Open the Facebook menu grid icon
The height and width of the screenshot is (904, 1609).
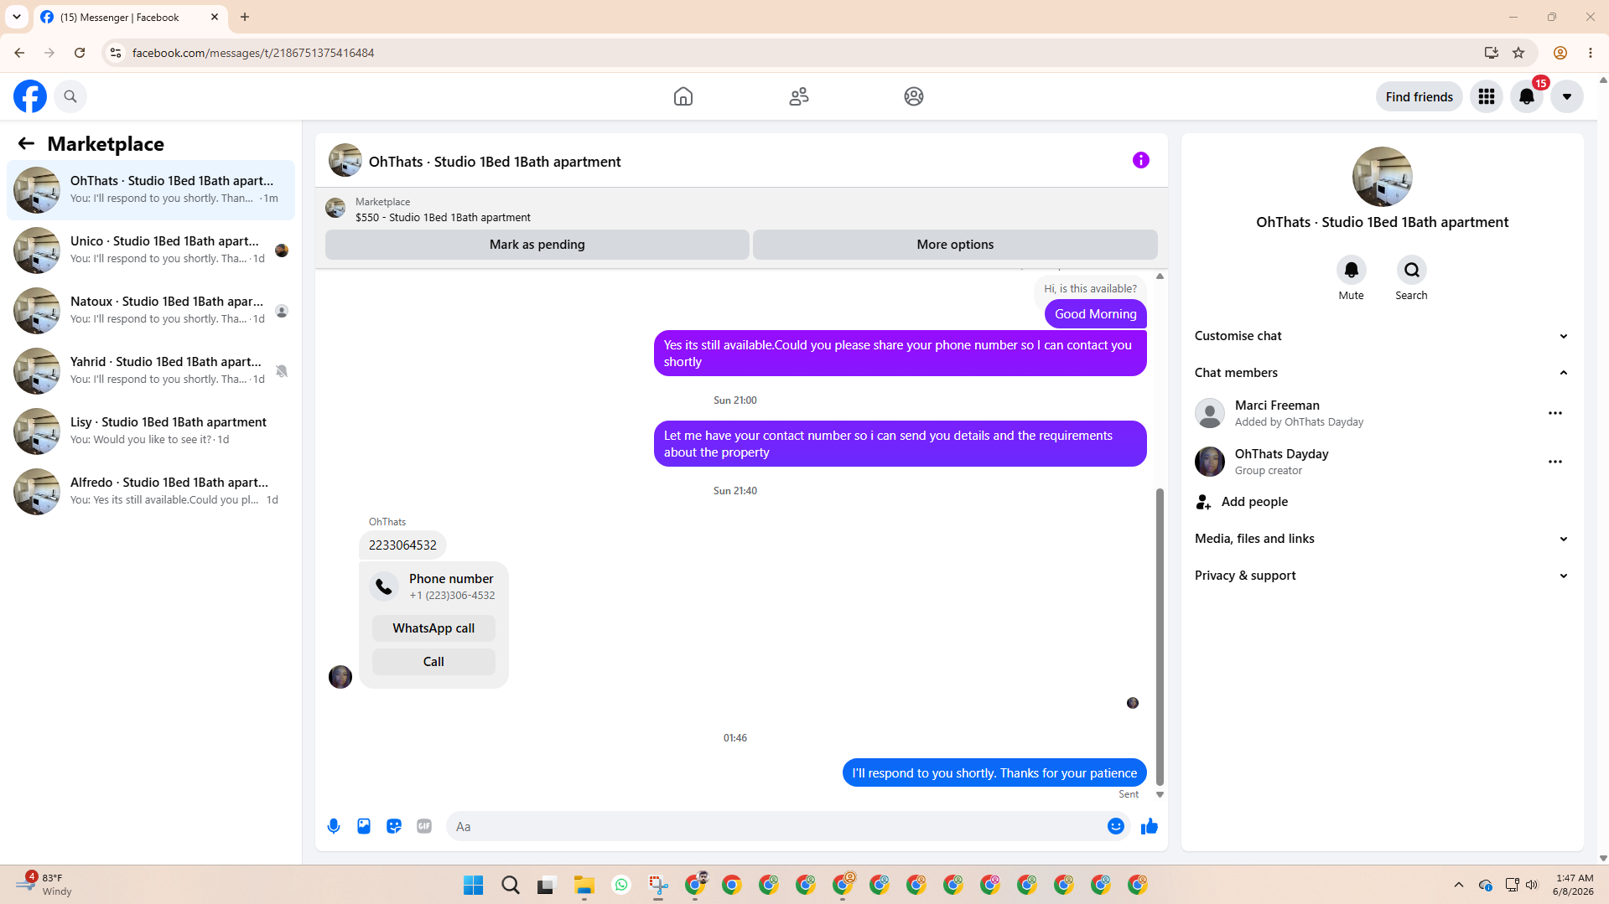[1487, 96]
